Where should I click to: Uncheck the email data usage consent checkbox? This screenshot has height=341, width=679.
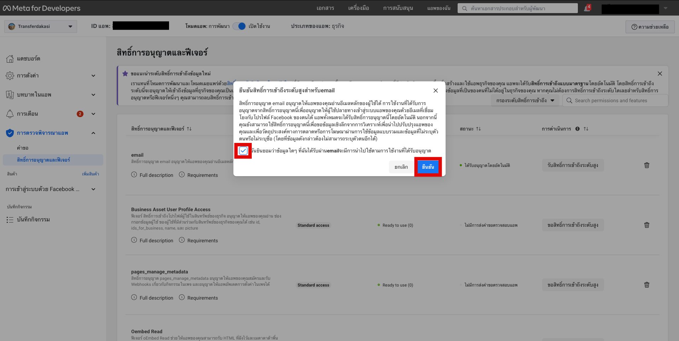[243, 151]
